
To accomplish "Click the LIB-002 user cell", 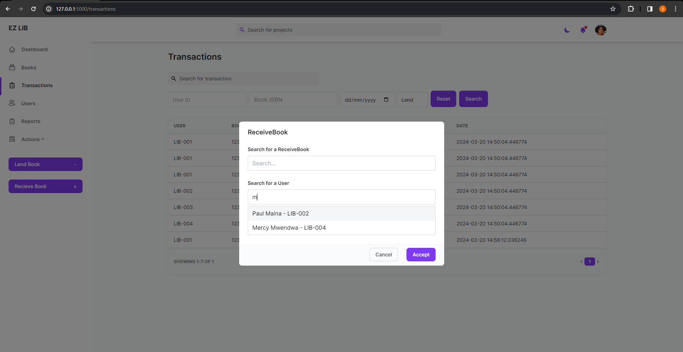I will click(183, 191).
